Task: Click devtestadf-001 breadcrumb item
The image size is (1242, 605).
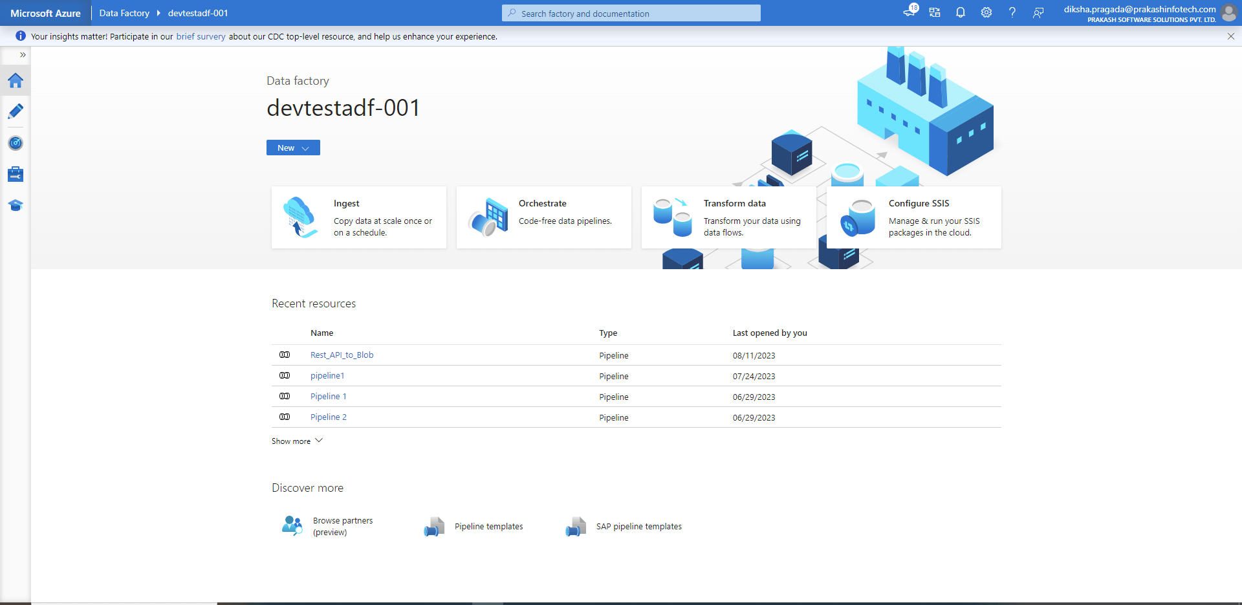Action: [x=198, y=13]
